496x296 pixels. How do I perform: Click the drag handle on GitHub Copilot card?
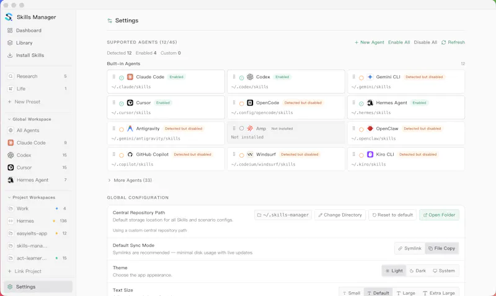[114, 154]
